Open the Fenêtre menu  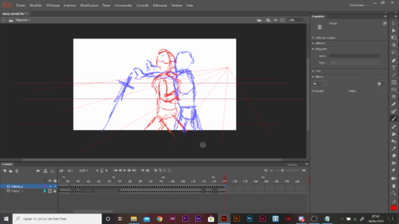(176, 6)
